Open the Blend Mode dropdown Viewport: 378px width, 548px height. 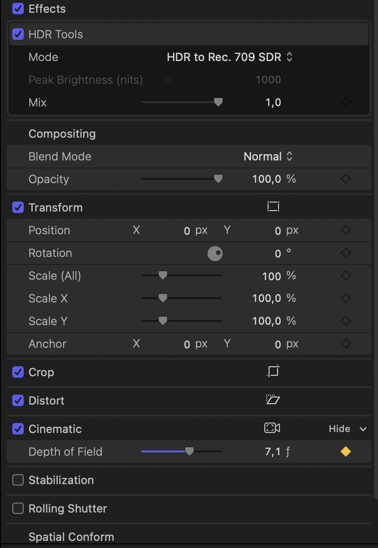269,157
